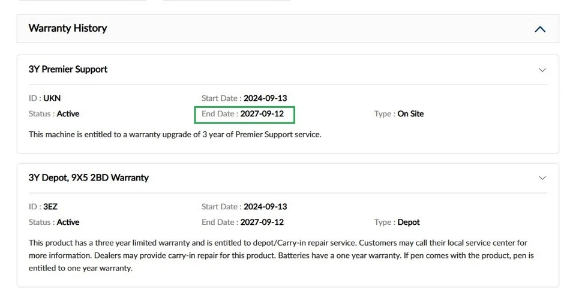Click the Type value On Site
Image resolution: width=576 pixels, height=292 pixels.
point(410,113)
